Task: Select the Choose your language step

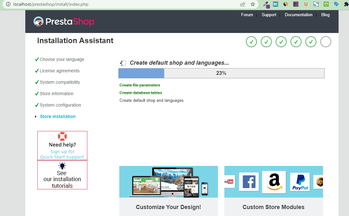Action: click(62, 59)
